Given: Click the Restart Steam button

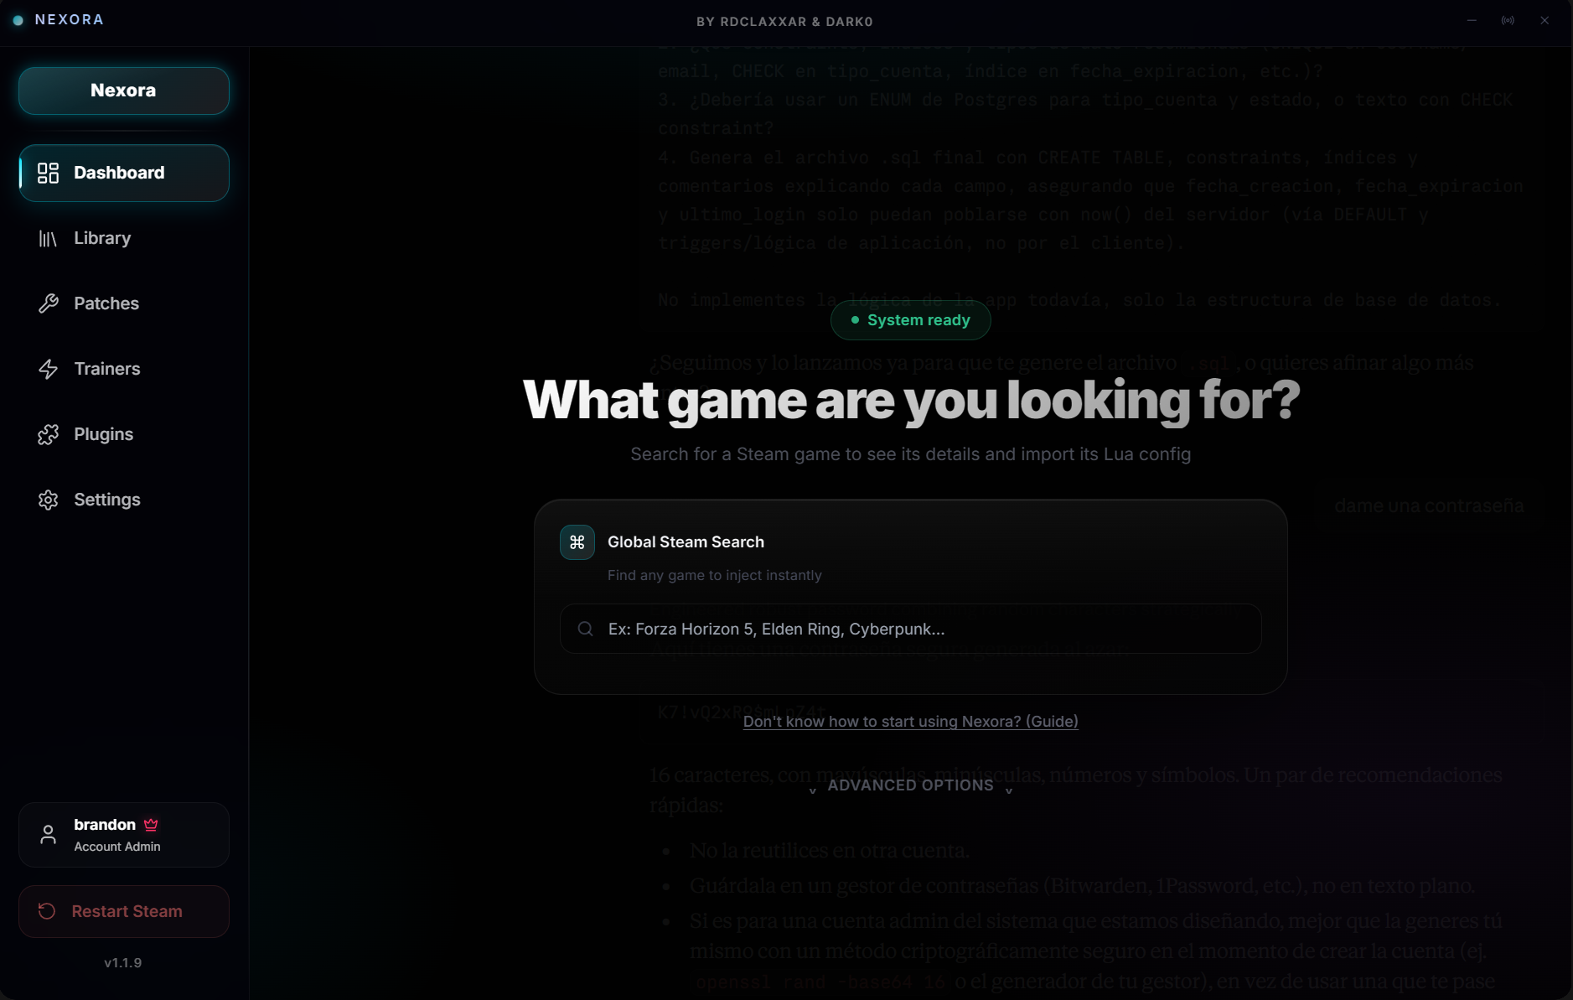Looking at the screenshot, I should (124, 911).
